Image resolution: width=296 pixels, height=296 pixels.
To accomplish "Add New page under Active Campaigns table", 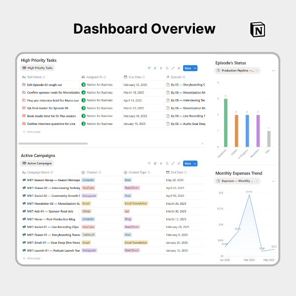I will point(32,259).
